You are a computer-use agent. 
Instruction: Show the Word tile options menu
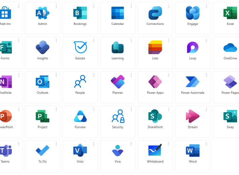click(x=207, y=144)
